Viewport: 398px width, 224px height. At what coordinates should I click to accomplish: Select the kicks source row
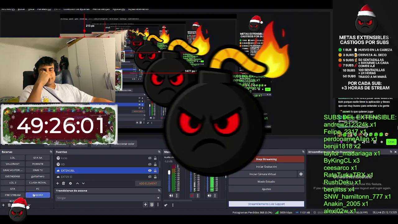click(x=107, y=158)
